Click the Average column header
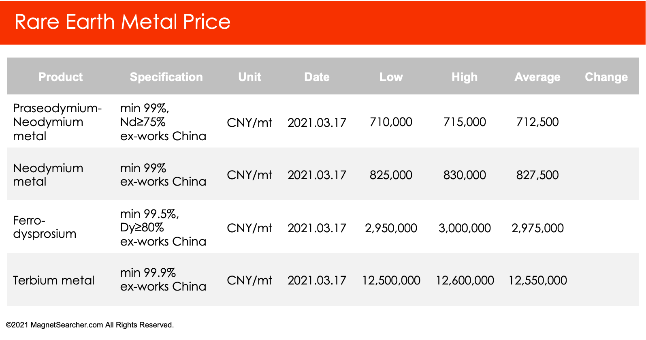 click(537, 77)
